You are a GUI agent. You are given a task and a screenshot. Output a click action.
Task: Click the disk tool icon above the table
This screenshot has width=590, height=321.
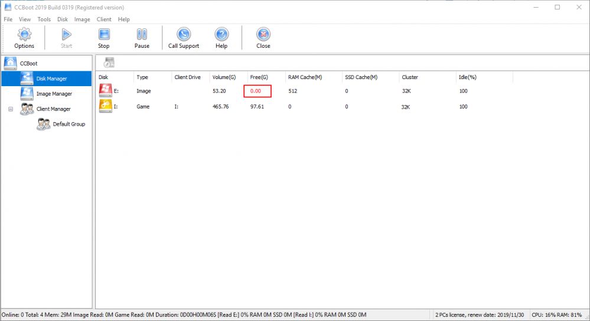coord(109,63)
